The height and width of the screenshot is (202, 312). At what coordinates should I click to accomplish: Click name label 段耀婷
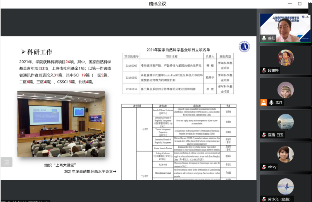coord(273,71)
